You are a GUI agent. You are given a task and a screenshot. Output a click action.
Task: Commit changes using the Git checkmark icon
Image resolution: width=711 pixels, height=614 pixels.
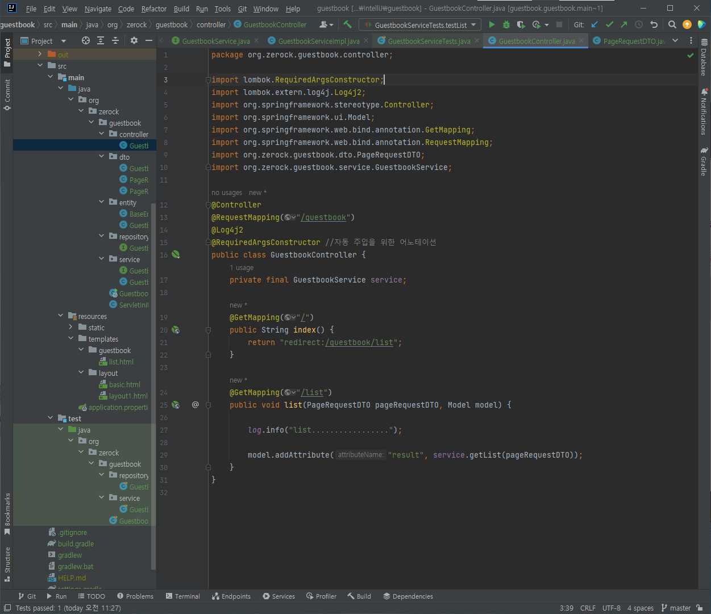tap(609, 24)
